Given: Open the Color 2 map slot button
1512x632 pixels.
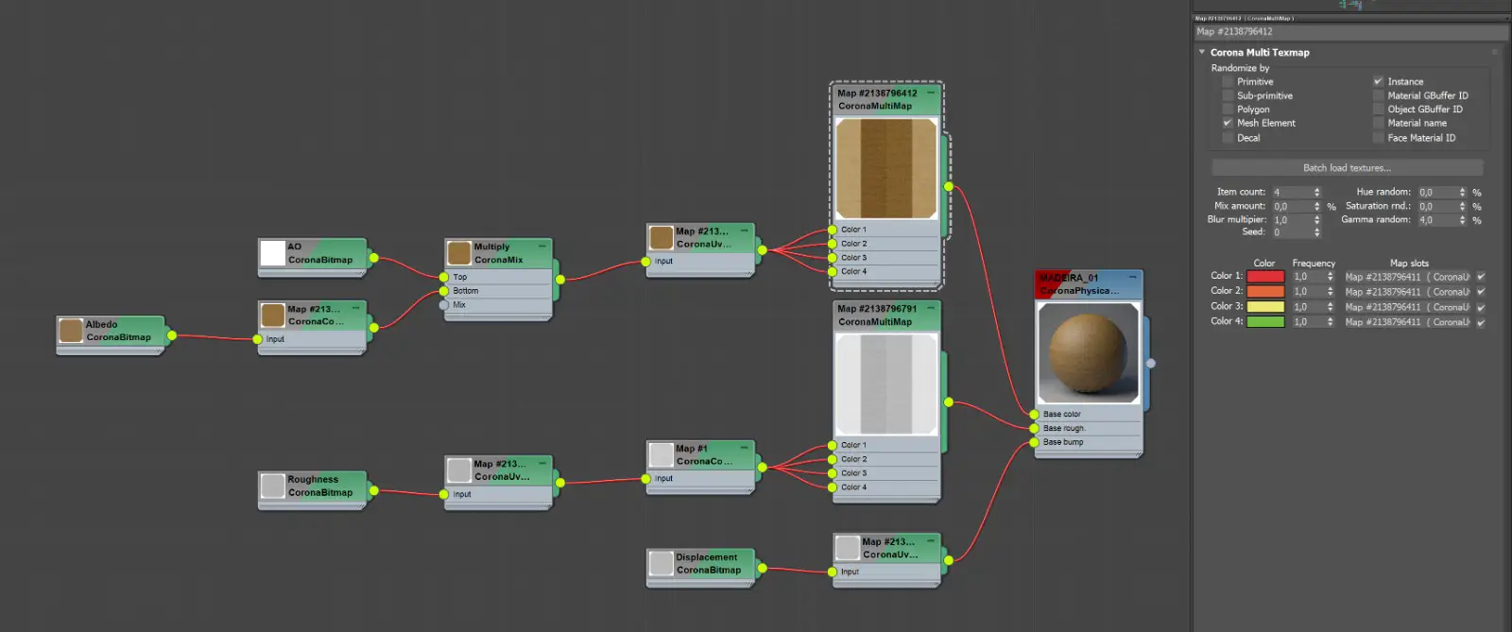Looking at the screenshot, I should [1407, 292].
